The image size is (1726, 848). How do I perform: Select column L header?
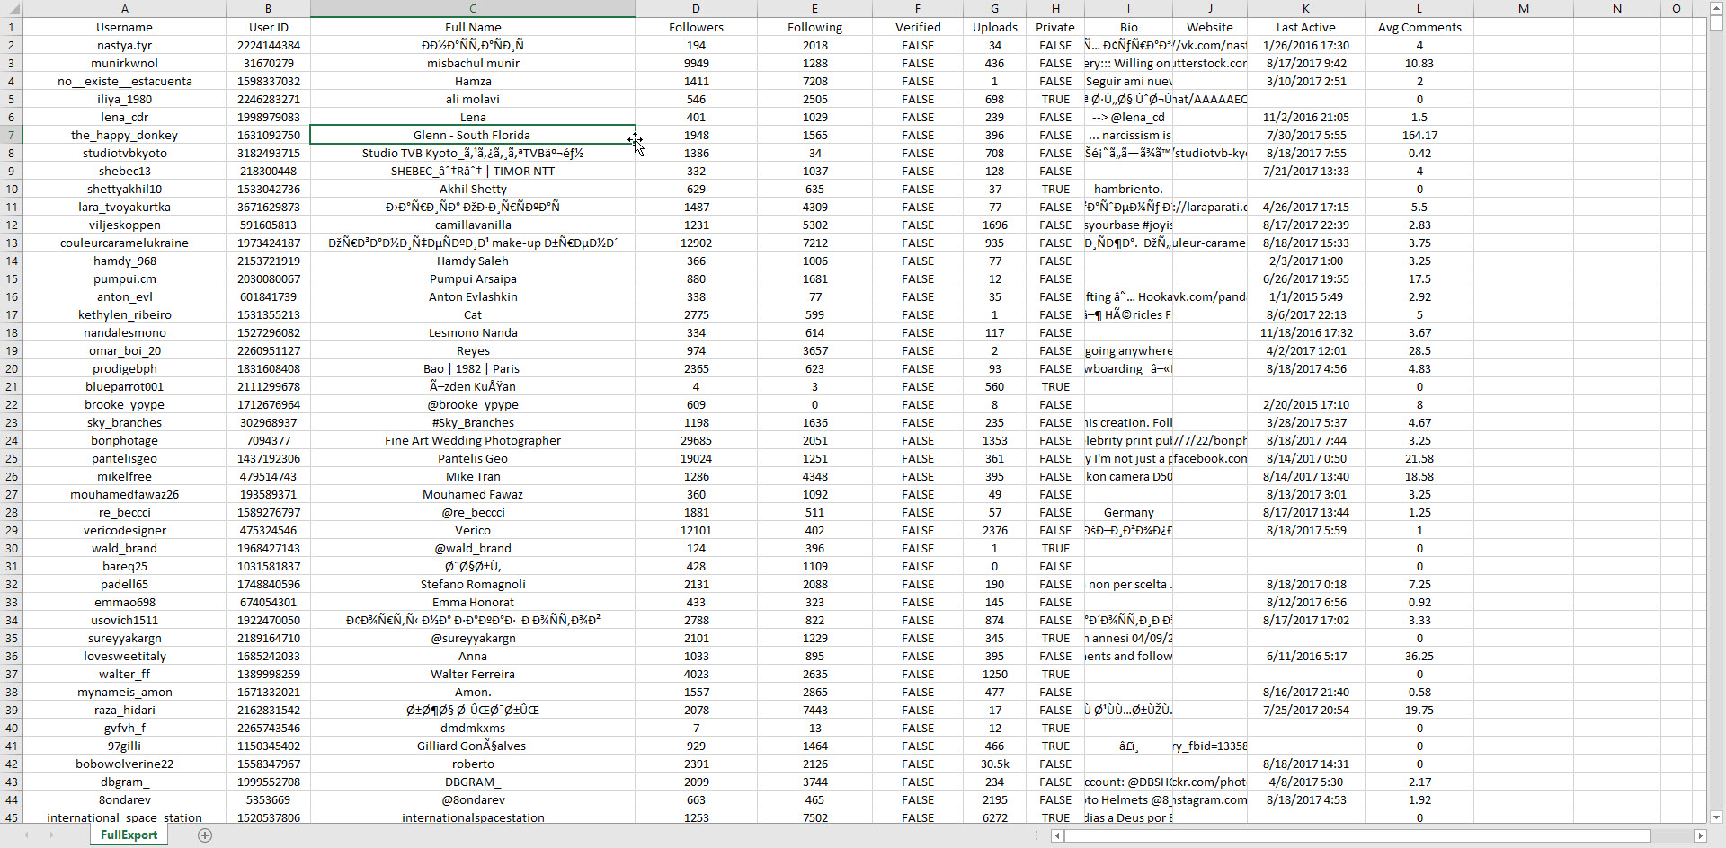[1419, 8]
